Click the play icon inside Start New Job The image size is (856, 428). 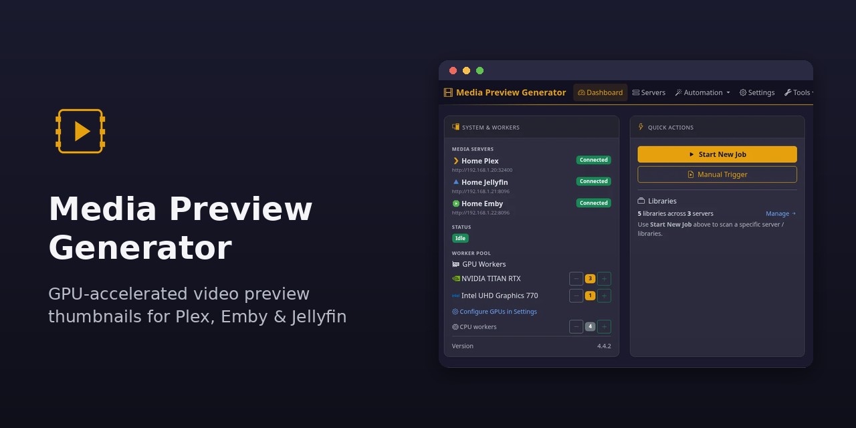[691, 154]
